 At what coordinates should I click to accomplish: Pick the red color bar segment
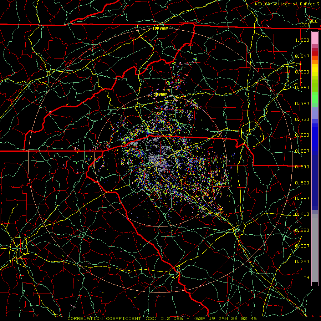(x=315, y=53)
